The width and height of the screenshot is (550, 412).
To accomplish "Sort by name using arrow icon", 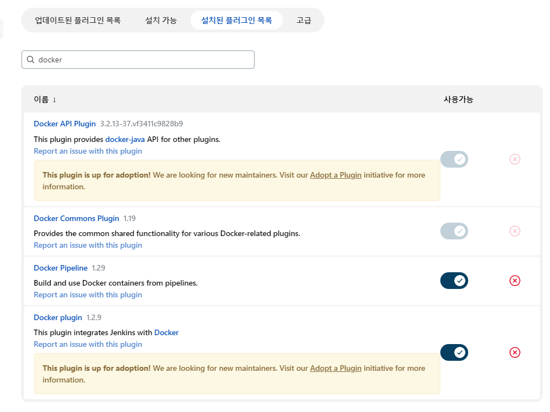I will (x=55, y=100).
